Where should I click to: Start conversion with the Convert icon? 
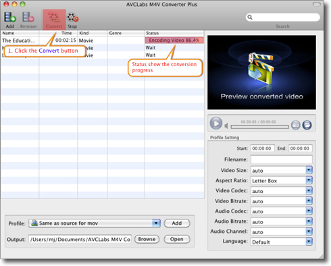point(54,20)
